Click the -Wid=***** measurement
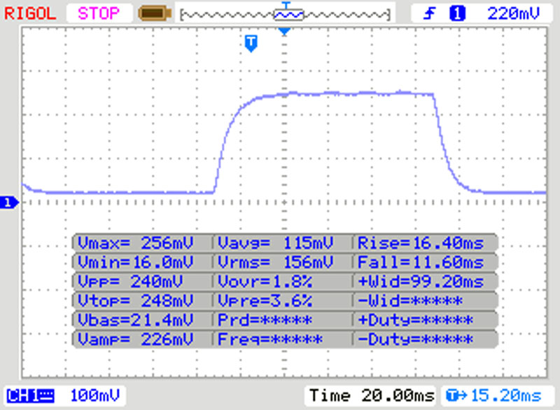Image resolution: width=560 pixels, height=410 pixels. [x=410, y=301]
